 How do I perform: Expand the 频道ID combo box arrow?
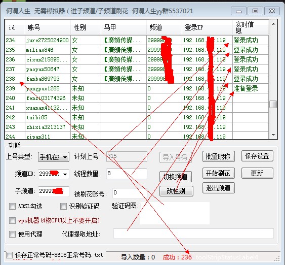(x=65, y=174)
